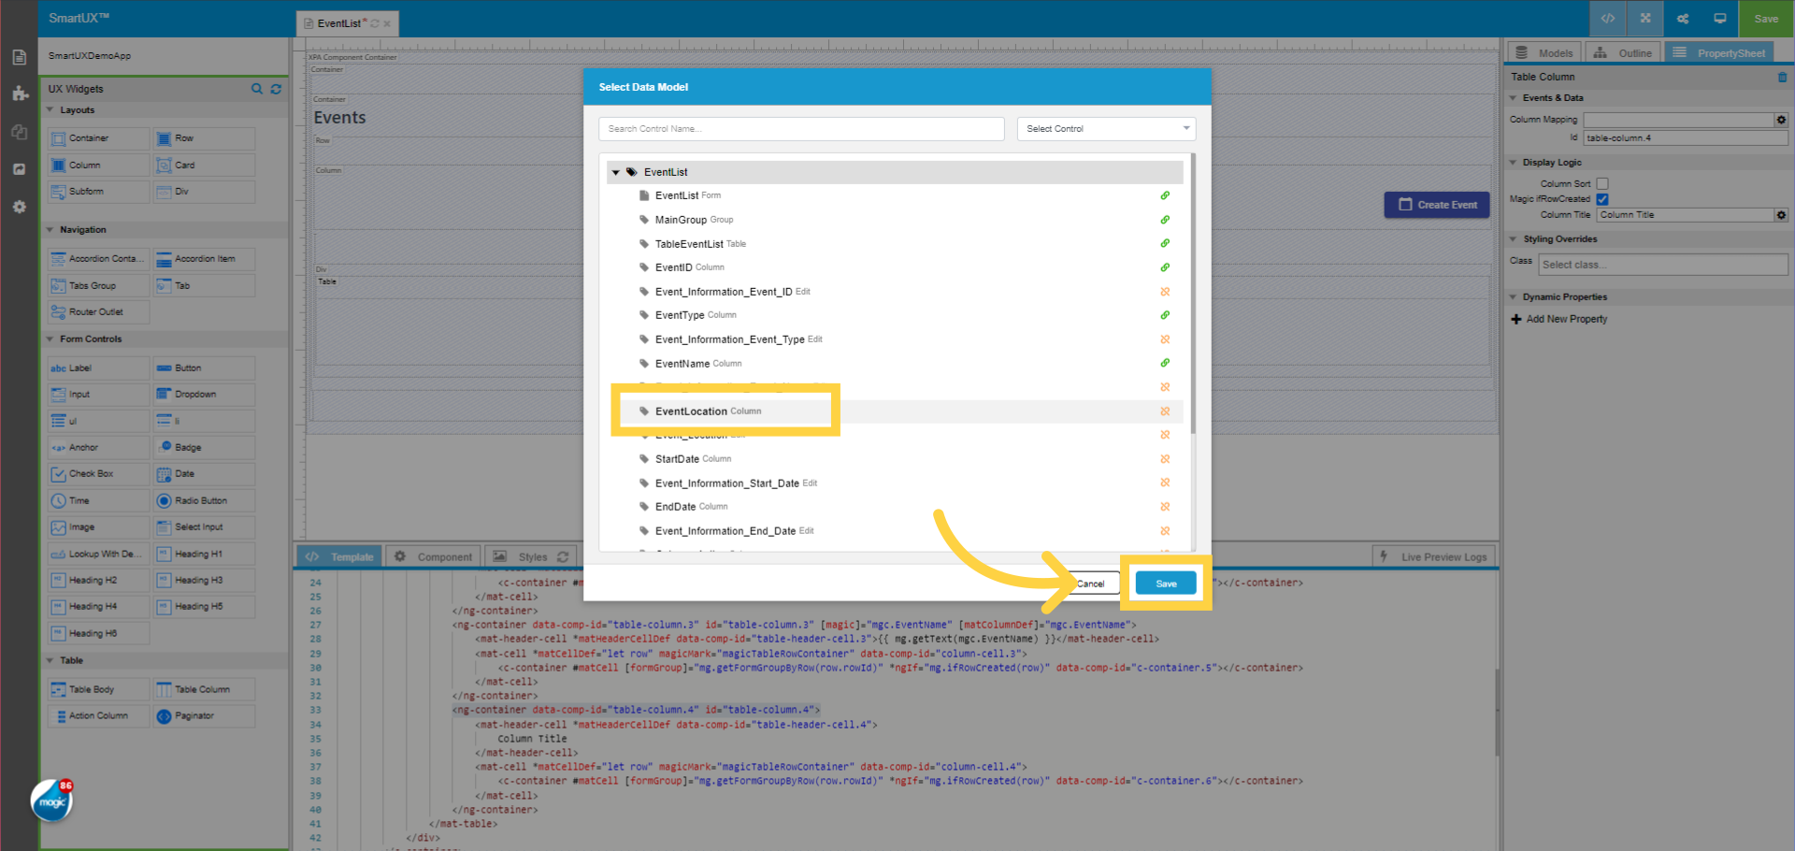Save the selected data model

(1165, 583)
